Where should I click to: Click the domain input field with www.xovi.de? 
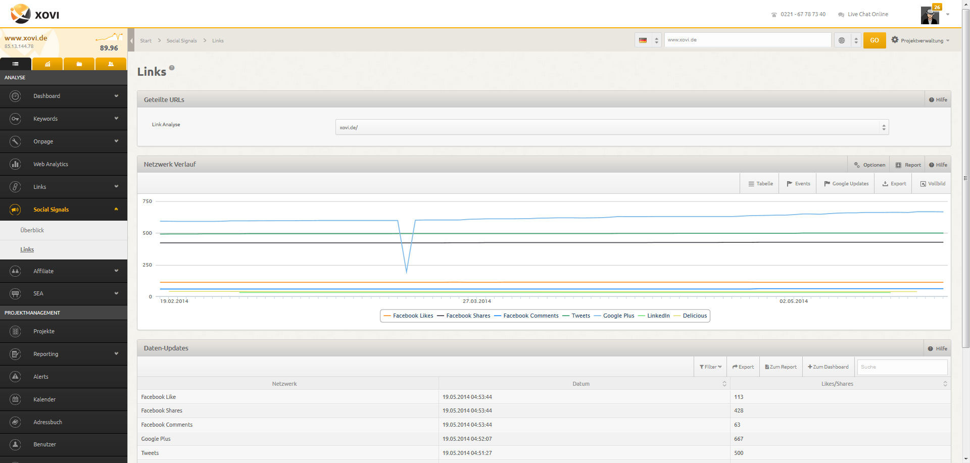[748, 40]
